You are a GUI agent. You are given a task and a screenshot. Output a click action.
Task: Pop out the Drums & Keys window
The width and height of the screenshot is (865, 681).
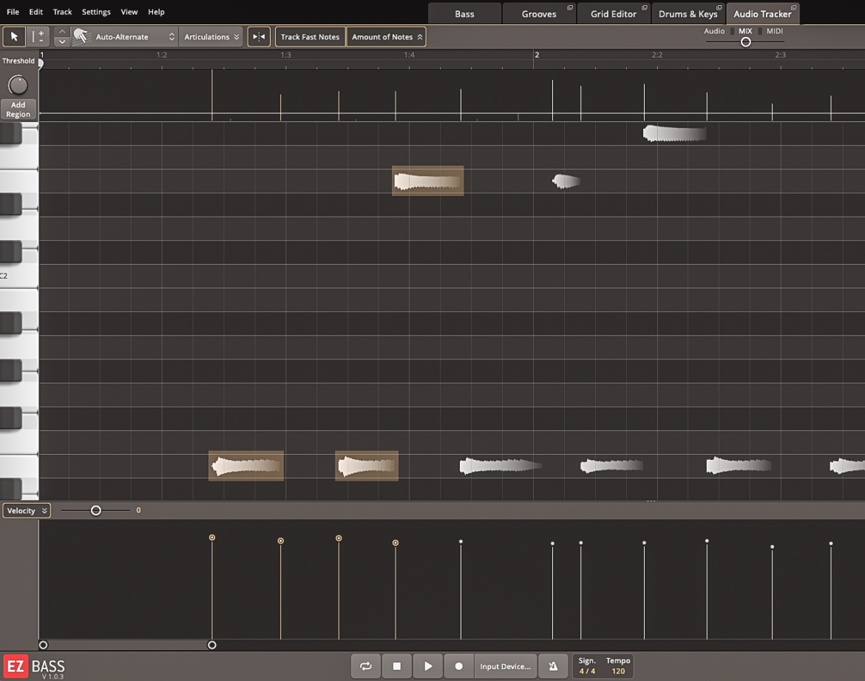[x=719, y=7]
